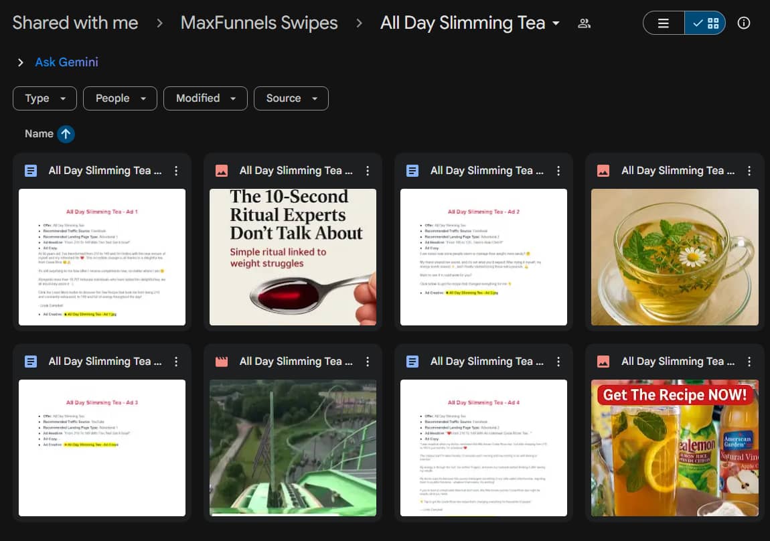Click three-dot menu on herbal tea cup image
770x541 pixels.
[749, 171]
